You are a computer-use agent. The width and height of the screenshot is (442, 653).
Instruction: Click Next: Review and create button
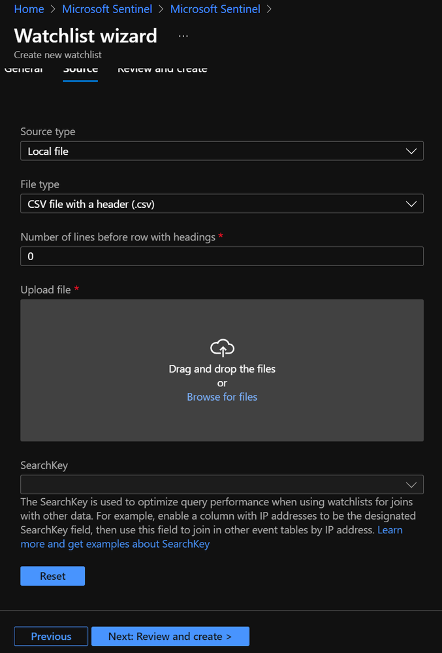[x=170, y=636]
